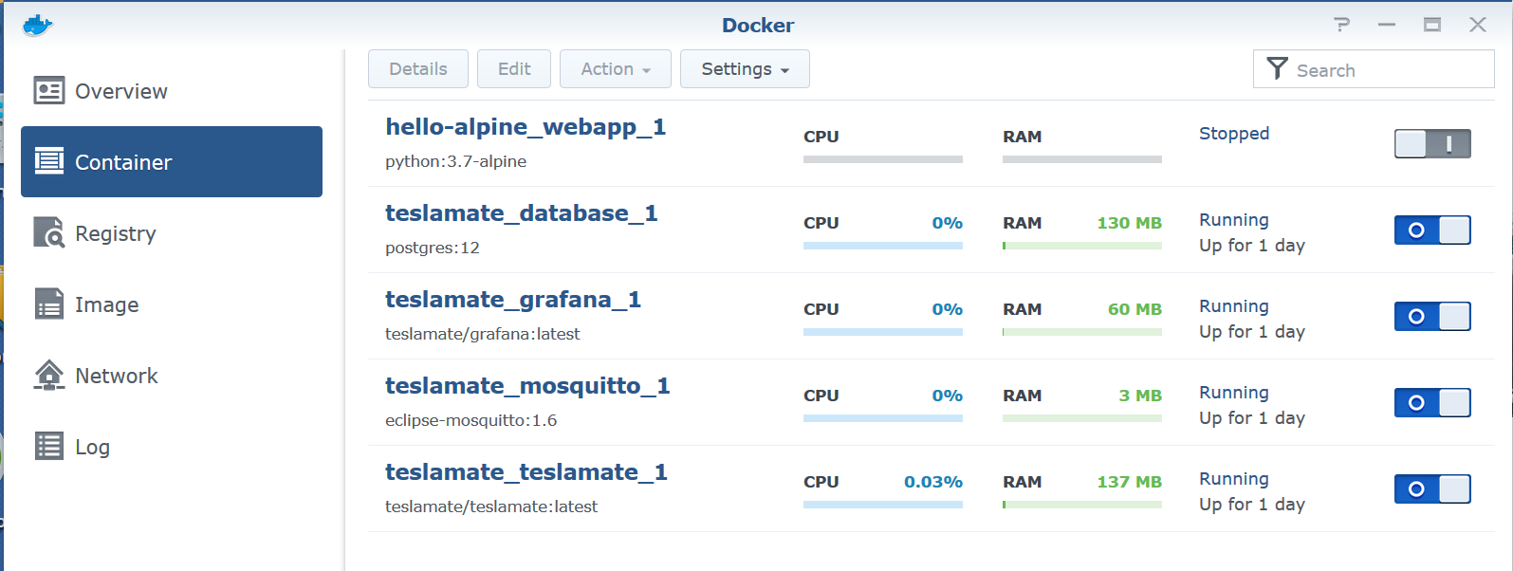This screenshot has width=1513, height=571.
Task: Click the Search input field
Action: (1374, 69)
